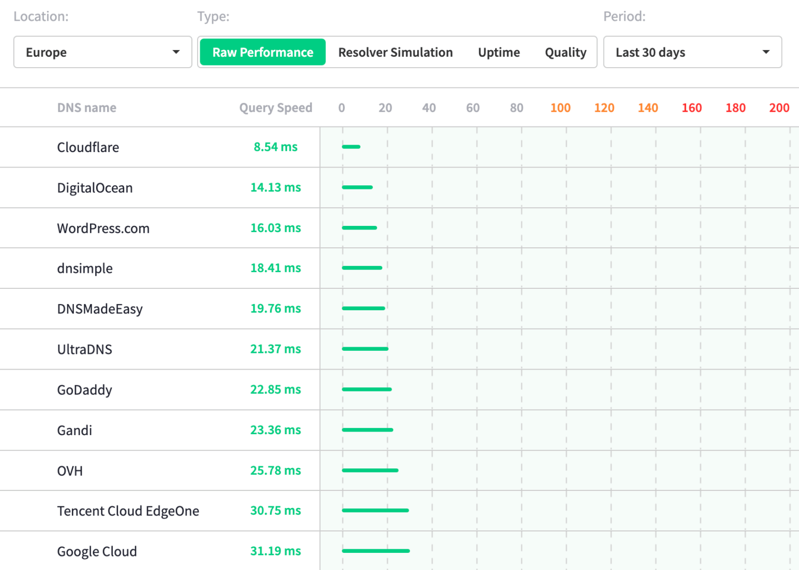Open the GoDaddy DNS provider entry
The image size is (799, 570).
(x=85, y=390)
